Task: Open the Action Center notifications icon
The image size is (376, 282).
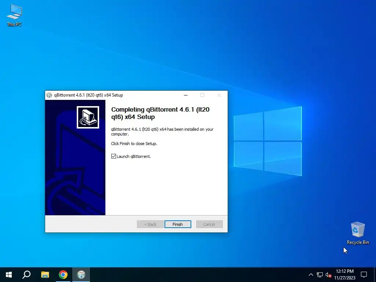Action: [x=364, y=275]
